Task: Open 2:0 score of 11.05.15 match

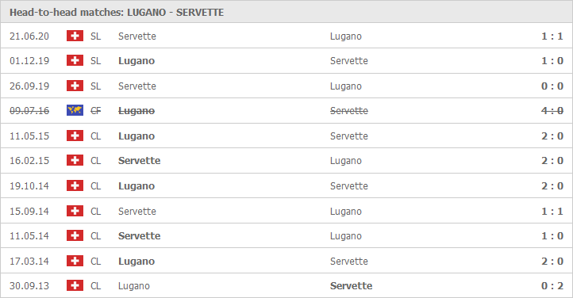Action: pyautogui.click(x=552, y=136)
